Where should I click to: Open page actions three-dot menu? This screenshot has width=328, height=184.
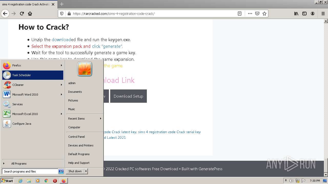click(x=250, y=14)
